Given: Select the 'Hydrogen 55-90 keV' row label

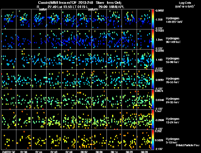Looking at the screenshot, I should pyautogui.click(x=173, y=60).
